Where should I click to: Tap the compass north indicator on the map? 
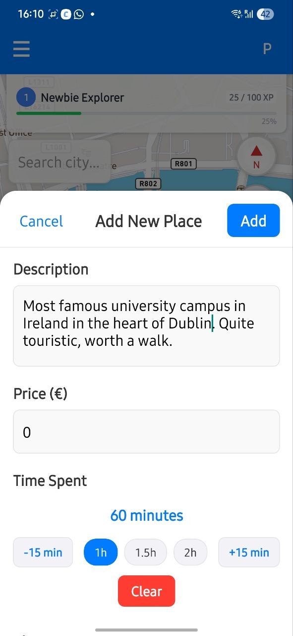pos(257,156)
